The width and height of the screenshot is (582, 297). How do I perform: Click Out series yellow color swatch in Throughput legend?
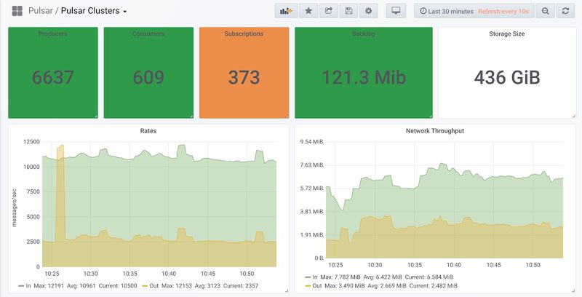tap(307, 286)
